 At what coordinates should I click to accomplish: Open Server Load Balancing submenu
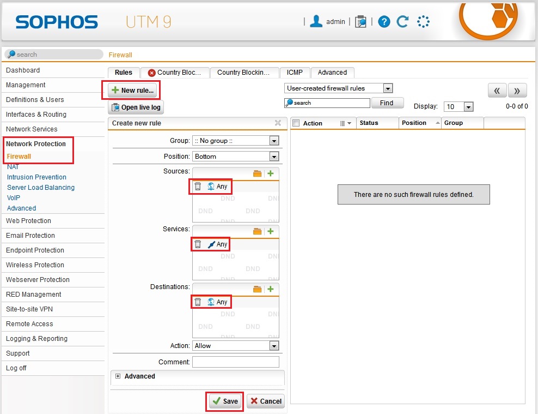coord(41,187)
